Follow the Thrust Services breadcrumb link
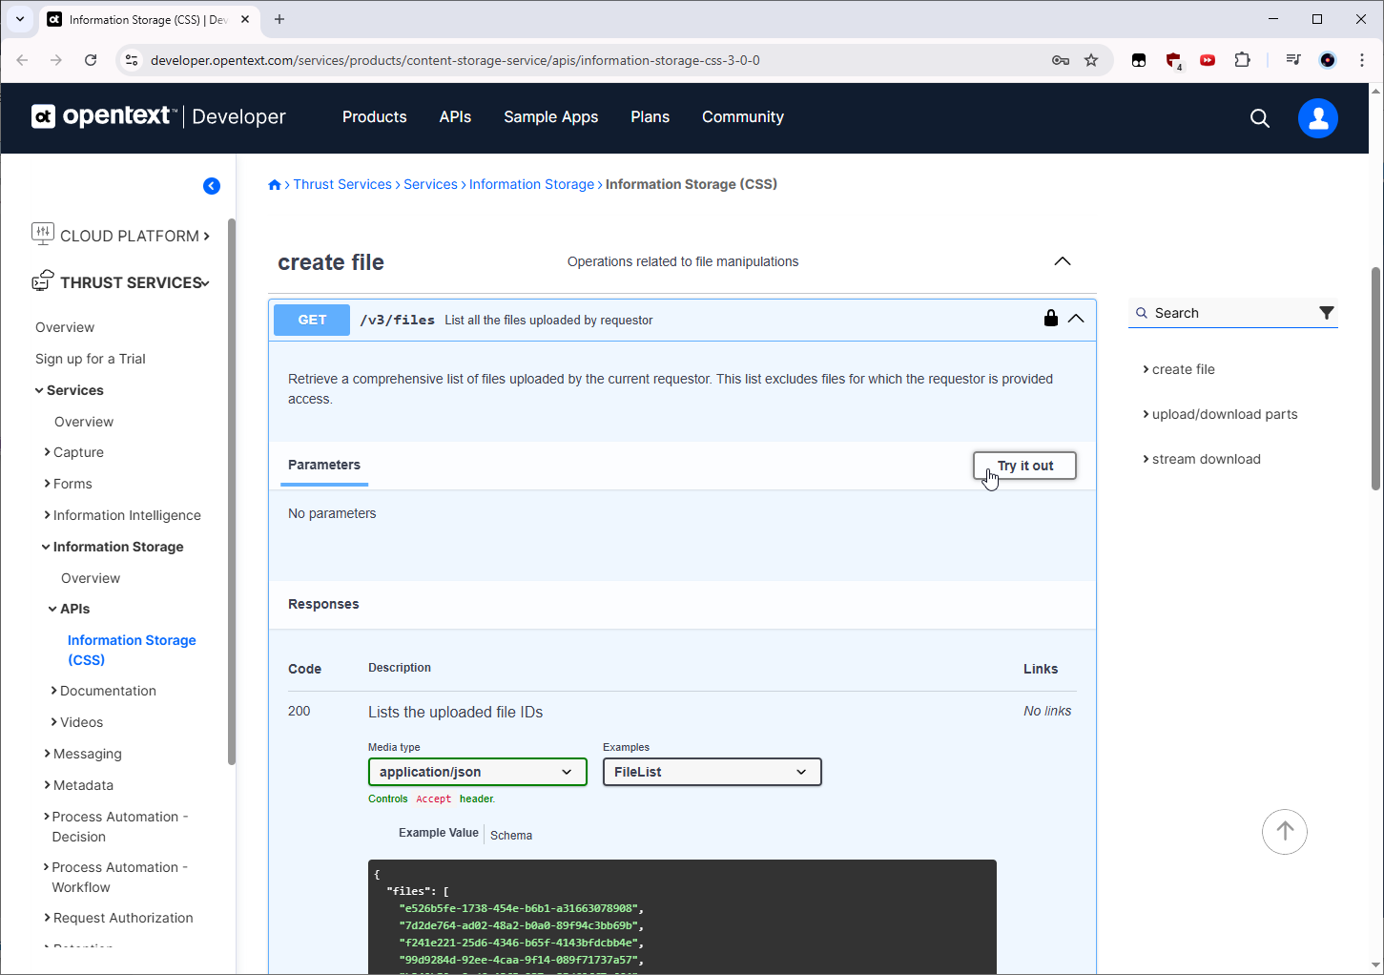This screenshot has height=975, width=1384. pos(342,184)
